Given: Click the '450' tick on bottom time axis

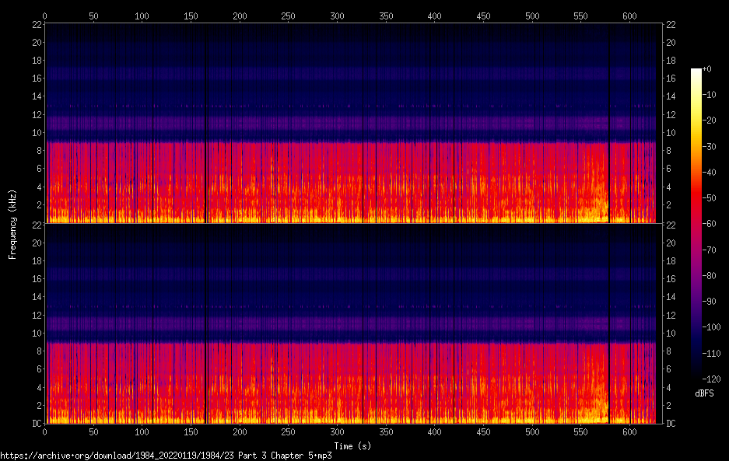Looking at the screenshot, I should click(484, 431).
